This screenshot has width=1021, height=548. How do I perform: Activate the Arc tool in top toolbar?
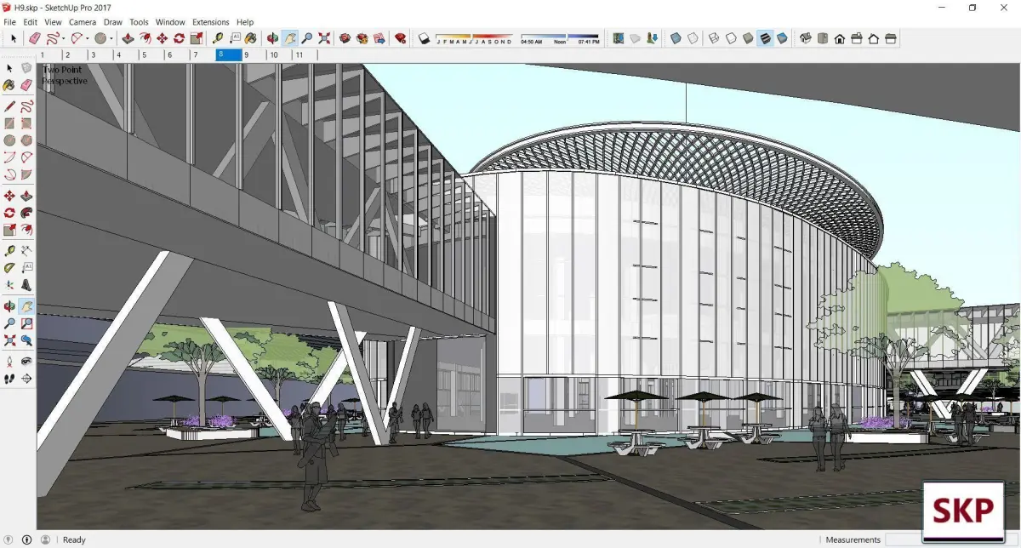coord(77,38)
